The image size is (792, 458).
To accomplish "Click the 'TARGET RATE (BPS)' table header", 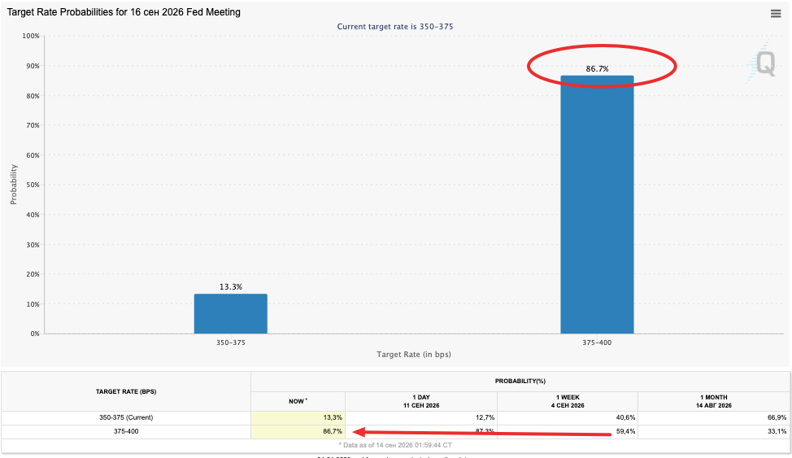I will [x=126, y=392].
